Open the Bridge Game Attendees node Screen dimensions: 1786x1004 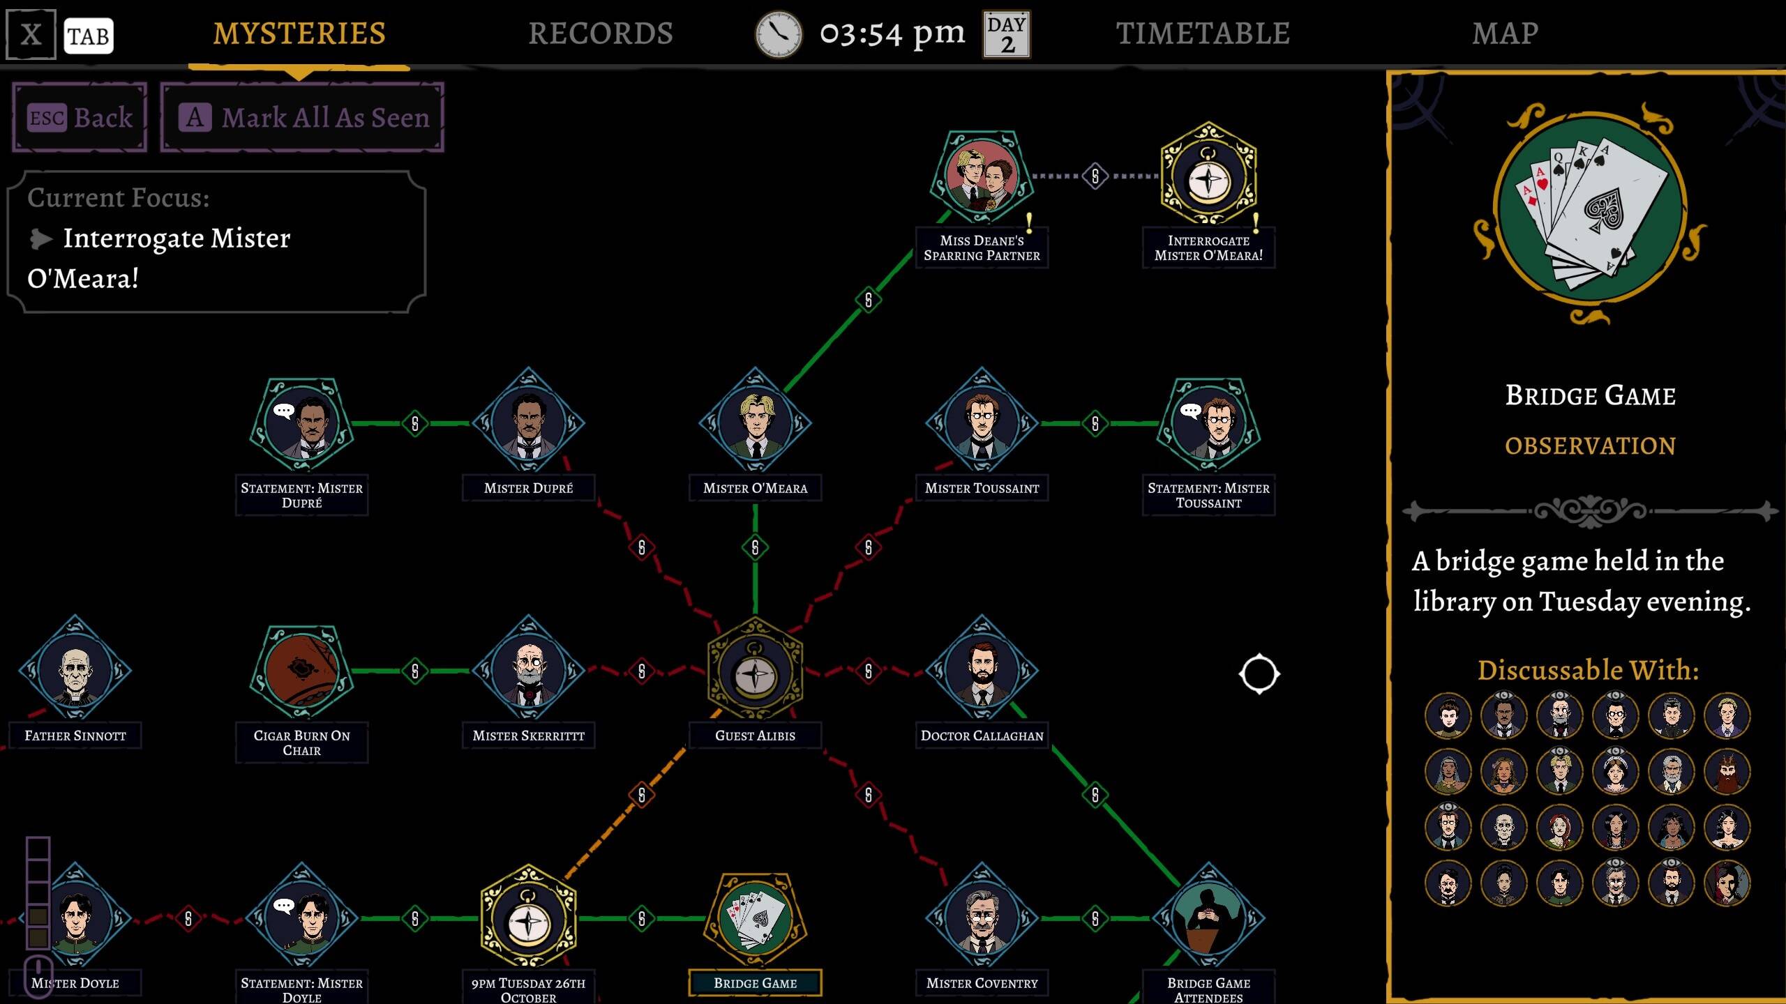click(1208, 918)
